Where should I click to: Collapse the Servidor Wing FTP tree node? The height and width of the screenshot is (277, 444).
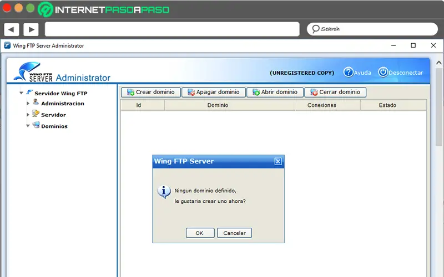pos(21,93)
